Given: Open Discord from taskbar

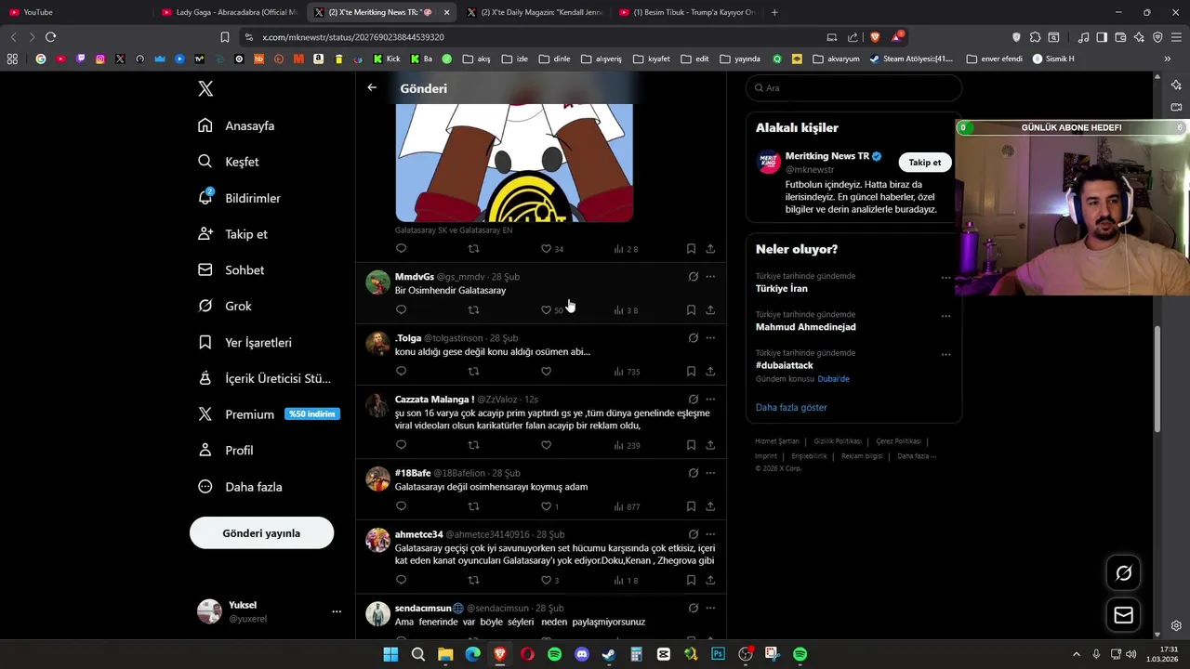Looking at the screenshot, I should click(582, 654).
